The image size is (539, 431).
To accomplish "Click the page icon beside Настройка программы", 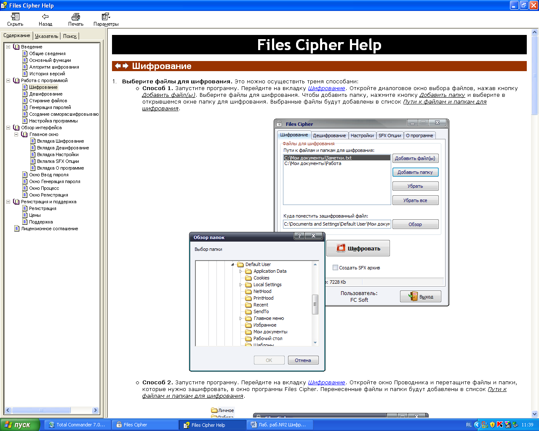I will point(25,121).
